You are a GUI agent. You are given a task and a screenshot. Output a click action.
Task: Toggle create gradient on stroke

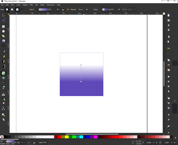tap(22, 9)
